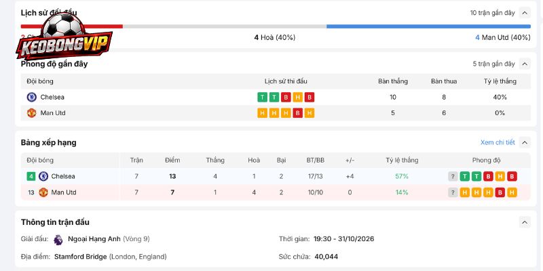
Task: Click Man Utd's first orange H badge in recent form
Action: 262,113
